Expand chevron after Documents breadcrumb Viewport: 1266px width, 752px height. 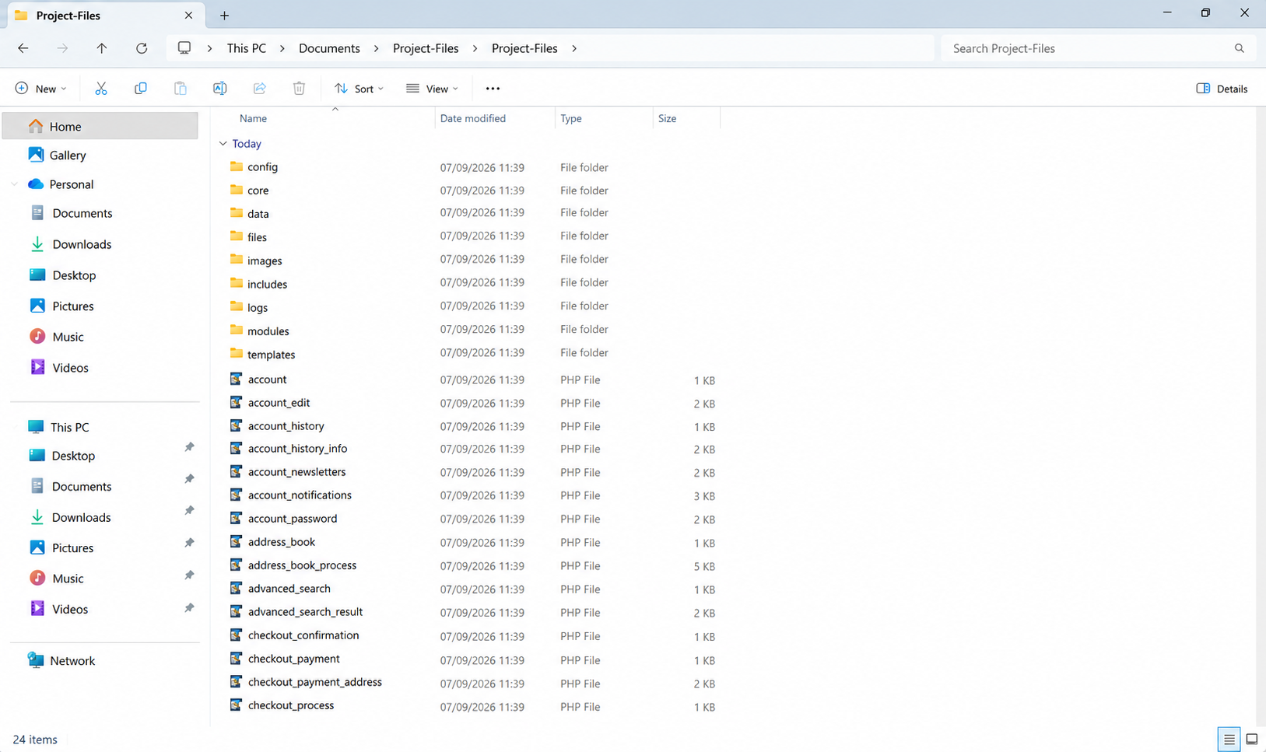(376, 48)
